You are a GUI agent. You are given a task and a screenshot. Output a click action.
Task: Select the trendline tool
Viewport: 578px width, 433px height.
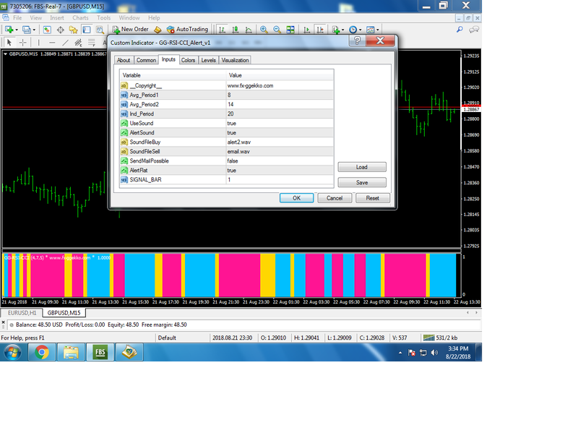[x=65, y=43]
